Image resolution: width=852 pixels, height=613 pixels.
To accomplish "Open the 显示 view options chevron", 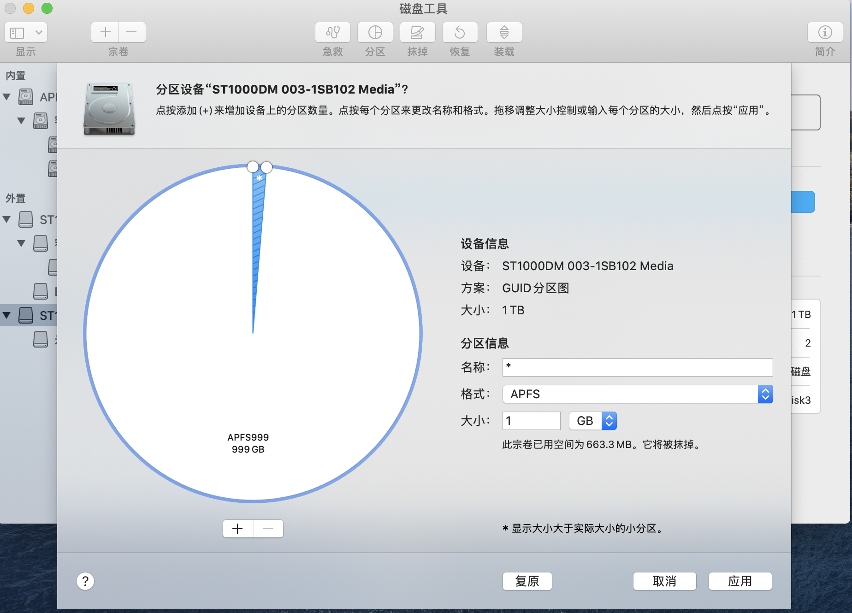I will click(39, 33).
